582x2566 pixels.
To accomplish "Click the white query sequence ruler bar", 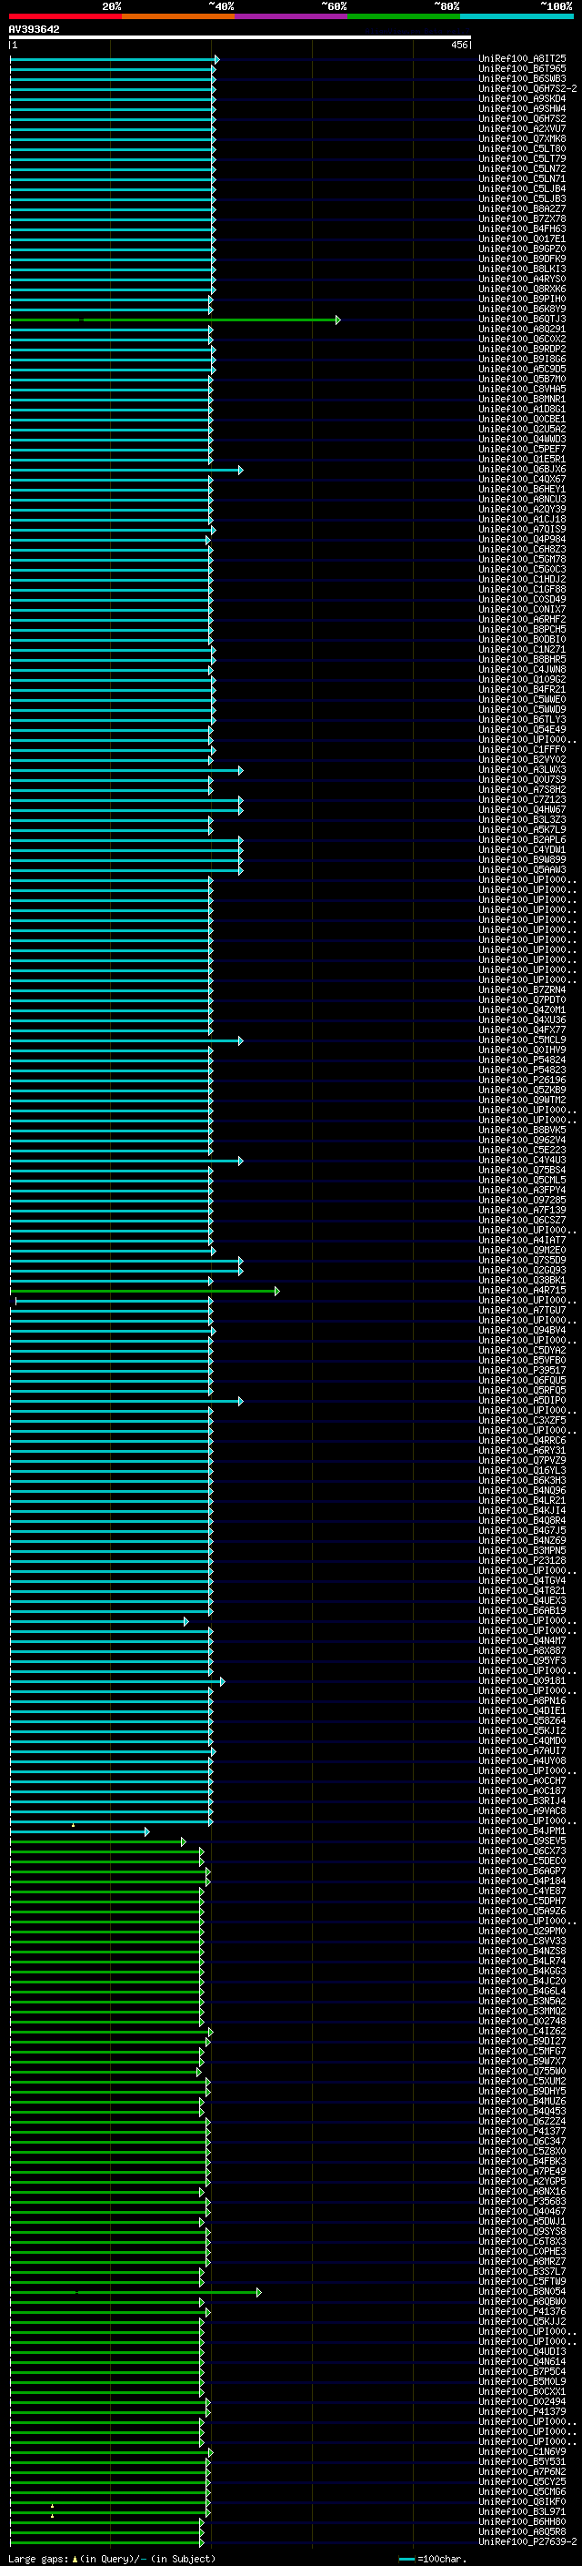I will 240,38.
